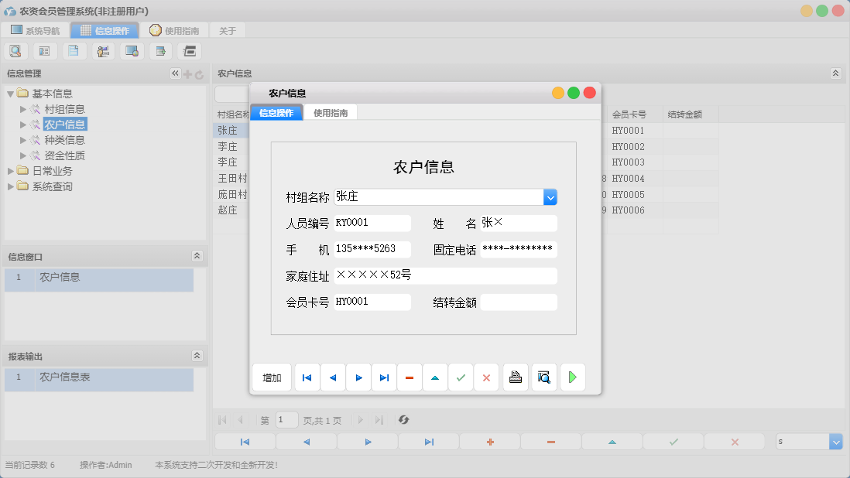Expand the 日常业务 tree folder
The width and height of the screenshot is (850, 478).
[x=12, y=171]
